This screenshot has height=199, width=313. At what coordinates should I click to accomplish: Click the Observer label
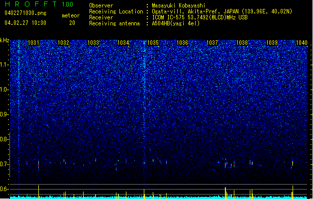tap(101, 5)
